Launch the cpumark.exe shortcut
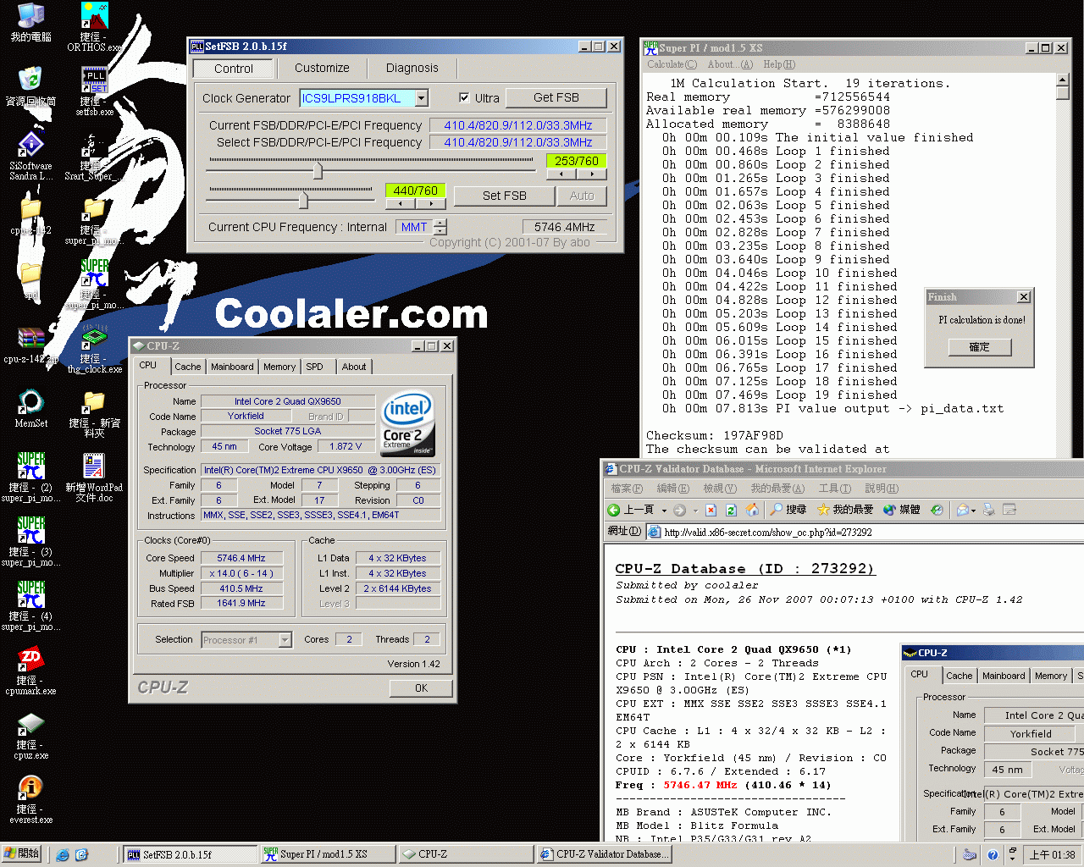 click(x=30, y=671)
